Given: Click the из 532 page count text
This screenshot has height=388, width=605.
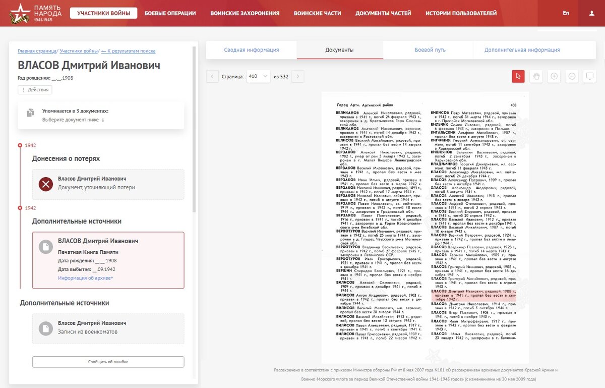Looking at the screenshot, I should pyautogui.click(x=281, y=77).
